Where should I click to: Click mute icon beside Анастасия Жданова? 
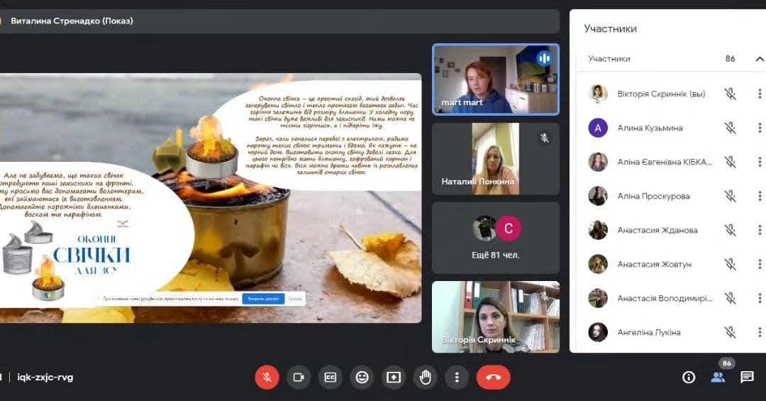[x=730, y=230]
